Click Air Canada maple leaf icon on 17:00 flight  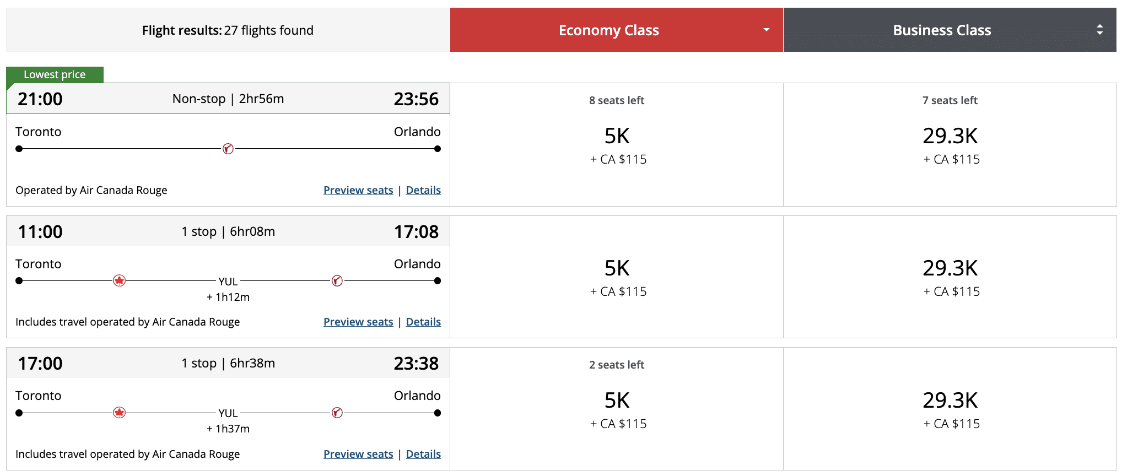[119, 413]
